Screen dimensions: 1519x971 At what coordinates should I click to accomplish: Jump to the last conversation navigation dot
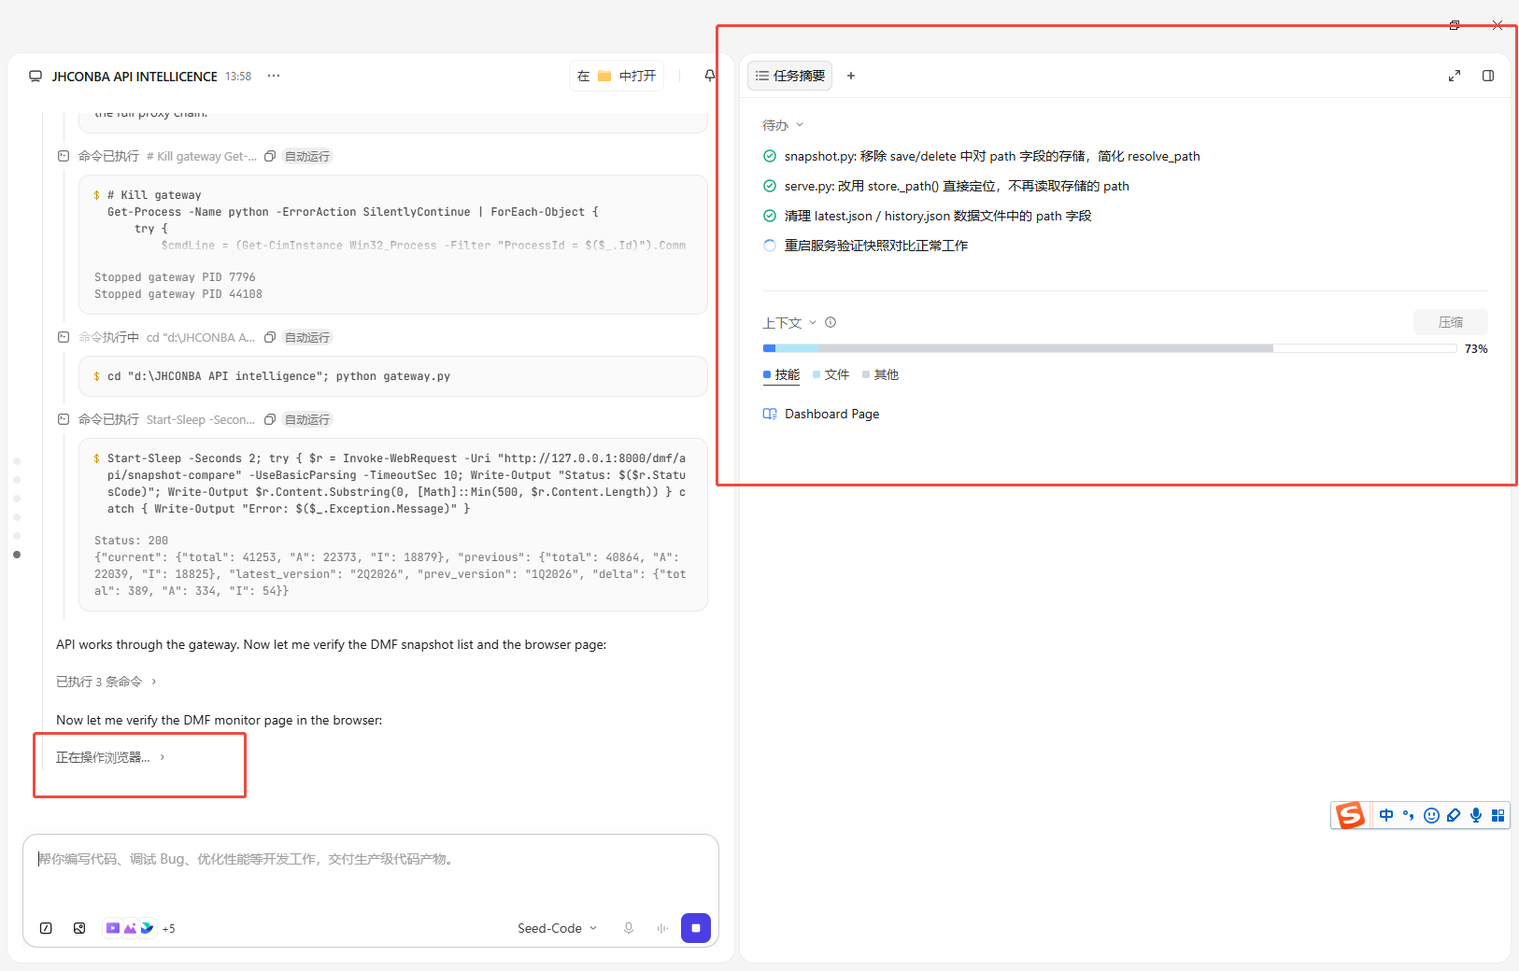tap(17, 555)
